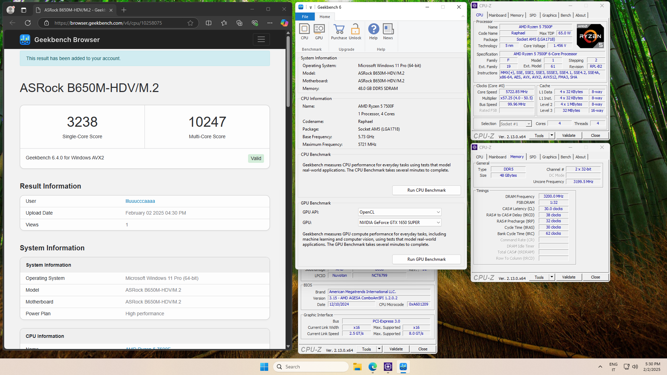Viewport: 667px width, 375px height.
Task: Click the Valid status badge
Action: [x=256, y=158]
